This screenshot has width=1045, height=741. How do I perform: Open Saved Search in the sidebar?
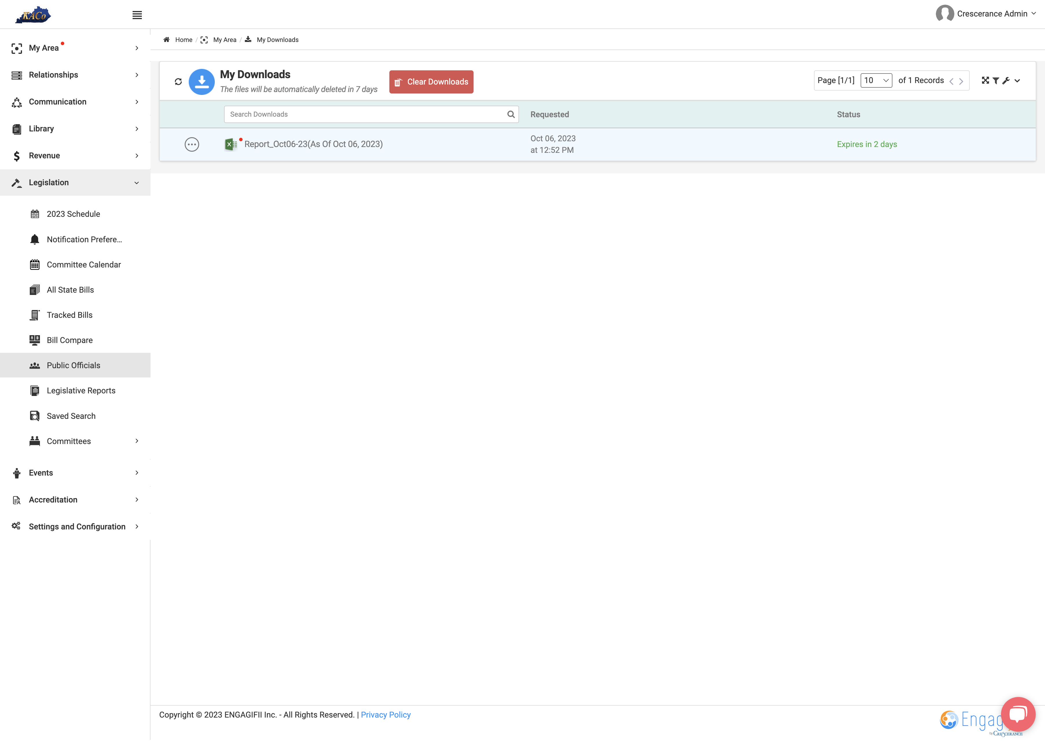tap(75, 416)
